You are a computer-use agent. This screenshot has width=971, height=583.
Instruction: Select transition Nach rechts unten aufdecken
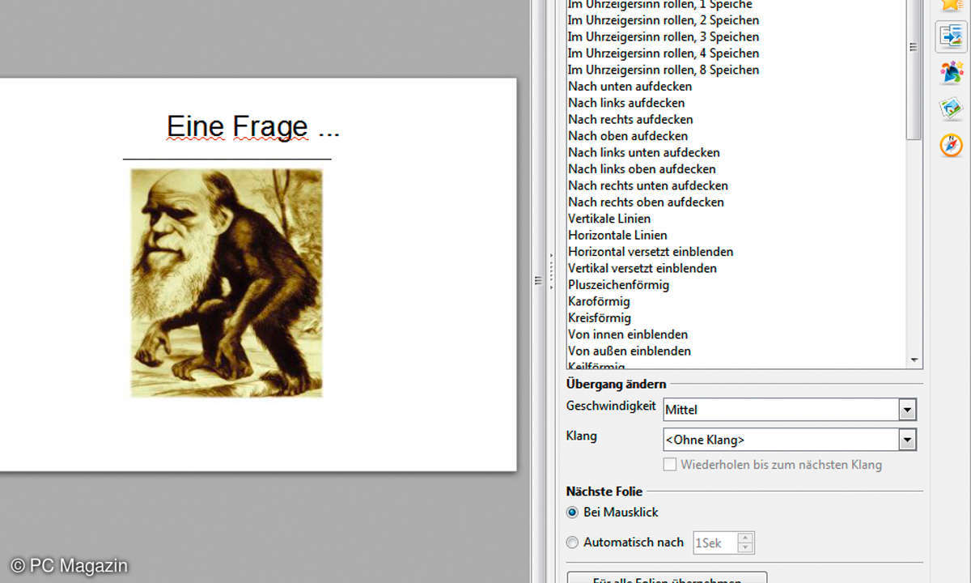pyautogui.click(x=648, y=185)
